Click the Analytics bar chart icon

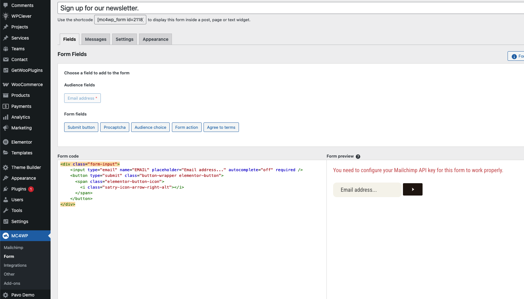pos(6,117)
